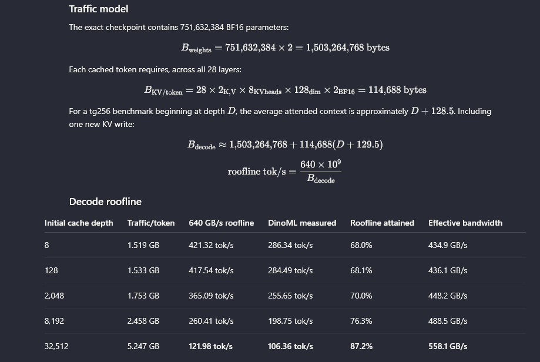This screenshot has width=540, height=362.
Task: Select the Traffic/token column header
Action: 151,223
